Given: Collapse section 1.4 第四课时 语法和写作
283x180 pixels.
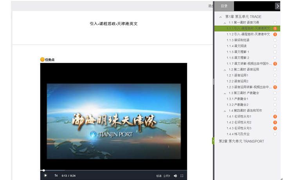Looking at the screenshot, I should pos(225,111).
